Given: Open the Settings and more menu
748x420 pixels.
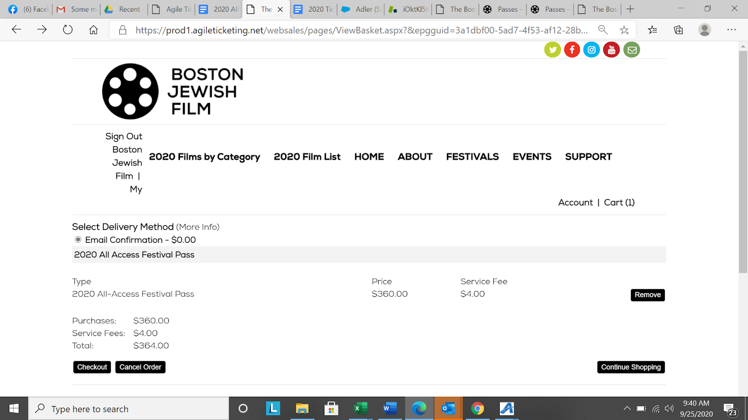Looking at the screenshot, I should pyautogui.click(x=732, y=30).
